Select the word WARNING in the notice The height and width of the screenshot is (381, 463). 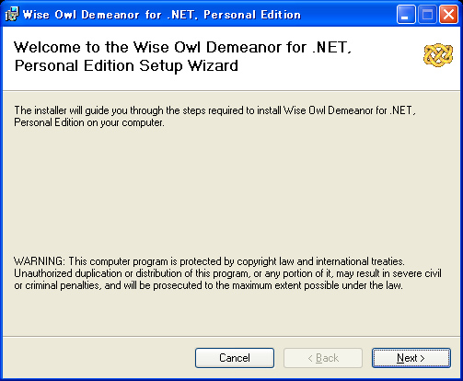[x=39, y=261]
